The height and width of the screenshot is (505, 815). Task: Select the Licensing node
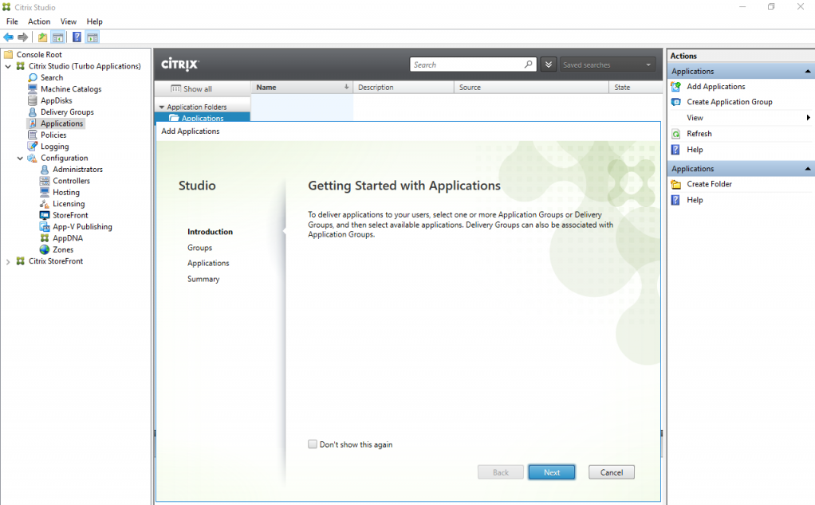[x=68, y=203]
